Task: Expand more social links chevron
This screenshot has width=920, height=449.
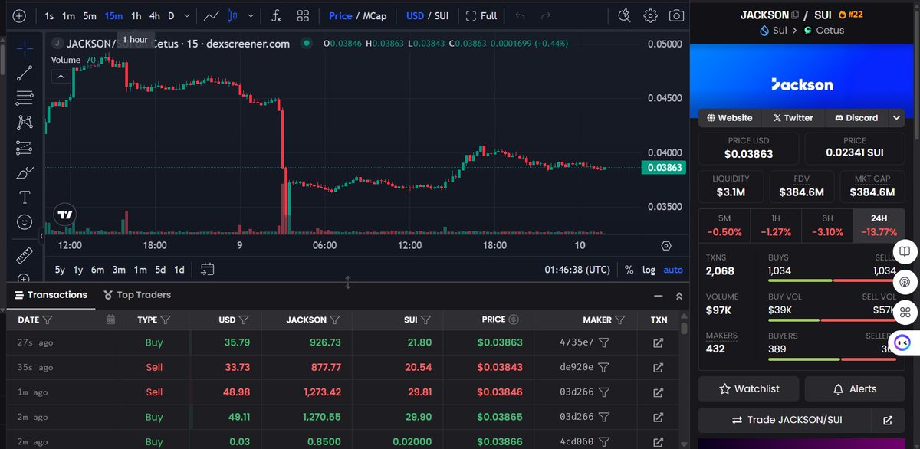Action: 895,118
